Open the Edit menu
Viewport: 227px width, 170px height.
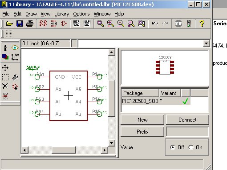point(17,14)
